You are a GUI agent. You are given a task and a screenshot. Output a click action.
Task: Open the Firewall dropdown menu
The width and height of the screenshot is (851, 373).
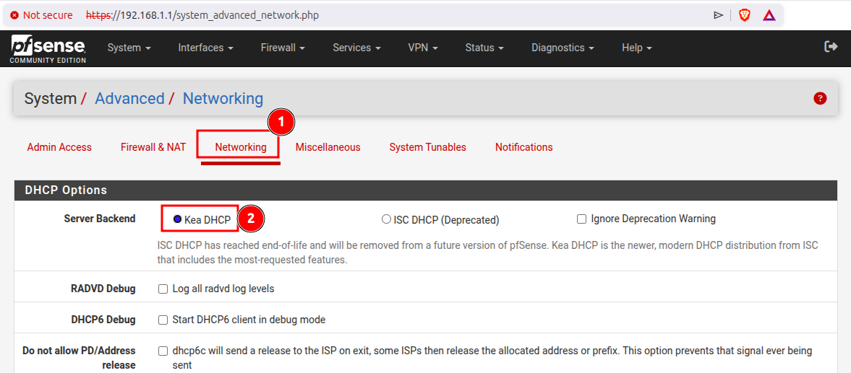[x=283, y=48]
